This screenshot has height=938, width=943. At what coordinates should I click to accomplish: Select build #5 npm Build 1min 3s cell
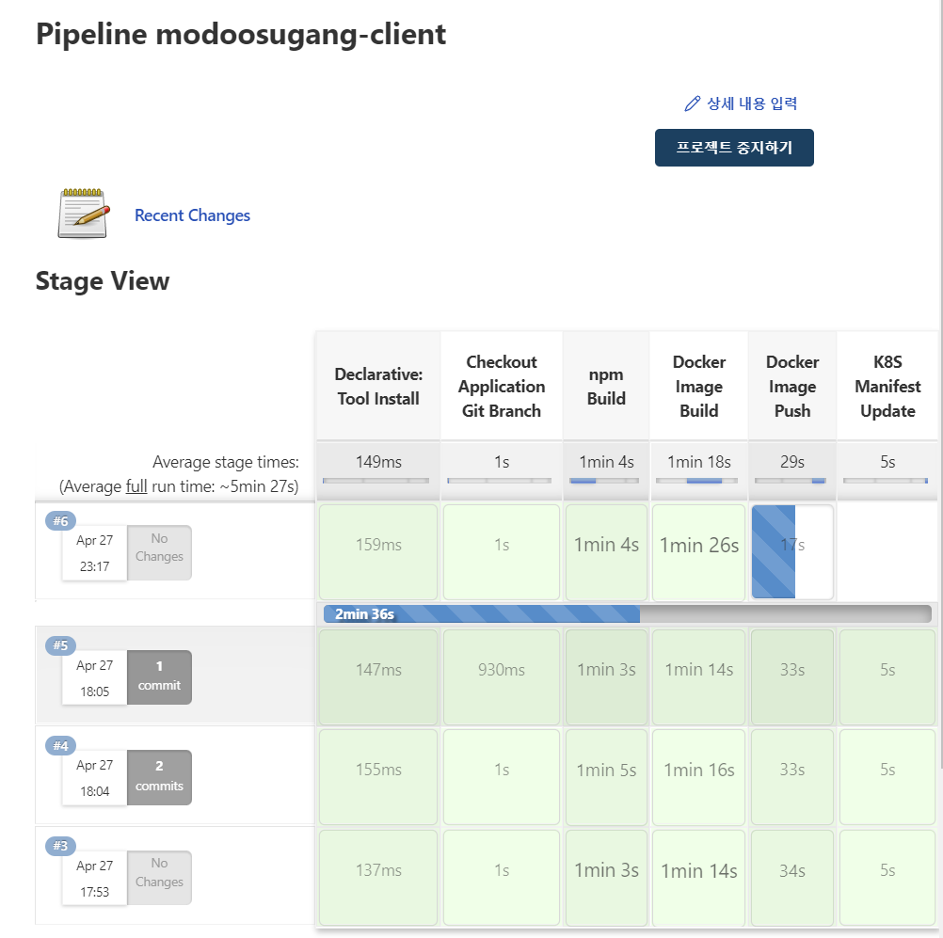coord(606,676)
